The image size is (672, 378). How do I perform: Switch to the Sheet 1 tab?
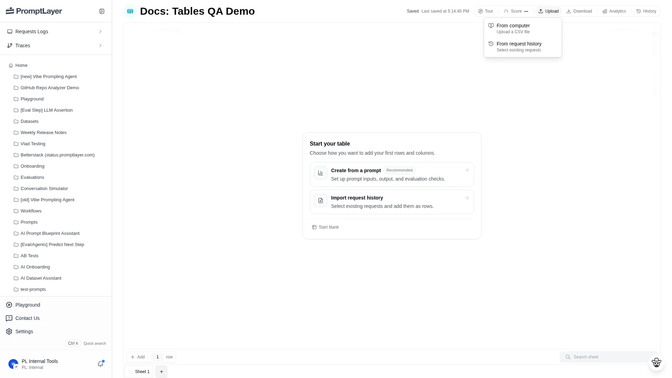139,372
